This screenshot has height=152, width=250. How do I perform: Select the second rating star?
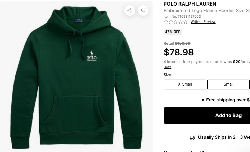point(171,22)
